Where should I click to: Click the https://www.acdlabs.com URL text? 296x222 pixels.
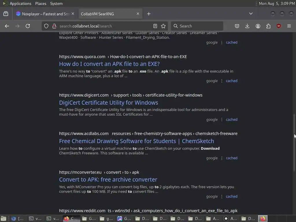(84, 134)
